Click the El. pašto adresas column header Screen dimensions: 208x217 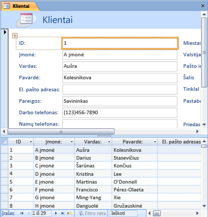click(x=179, y=142)
